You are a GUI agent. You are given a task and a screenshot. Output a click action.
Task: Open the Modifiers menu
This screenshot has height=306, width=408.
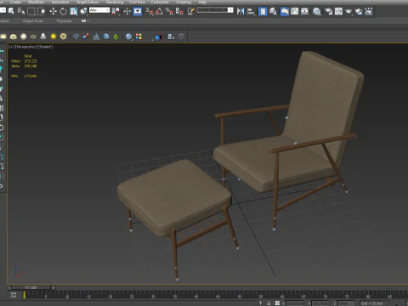point(36,2)
